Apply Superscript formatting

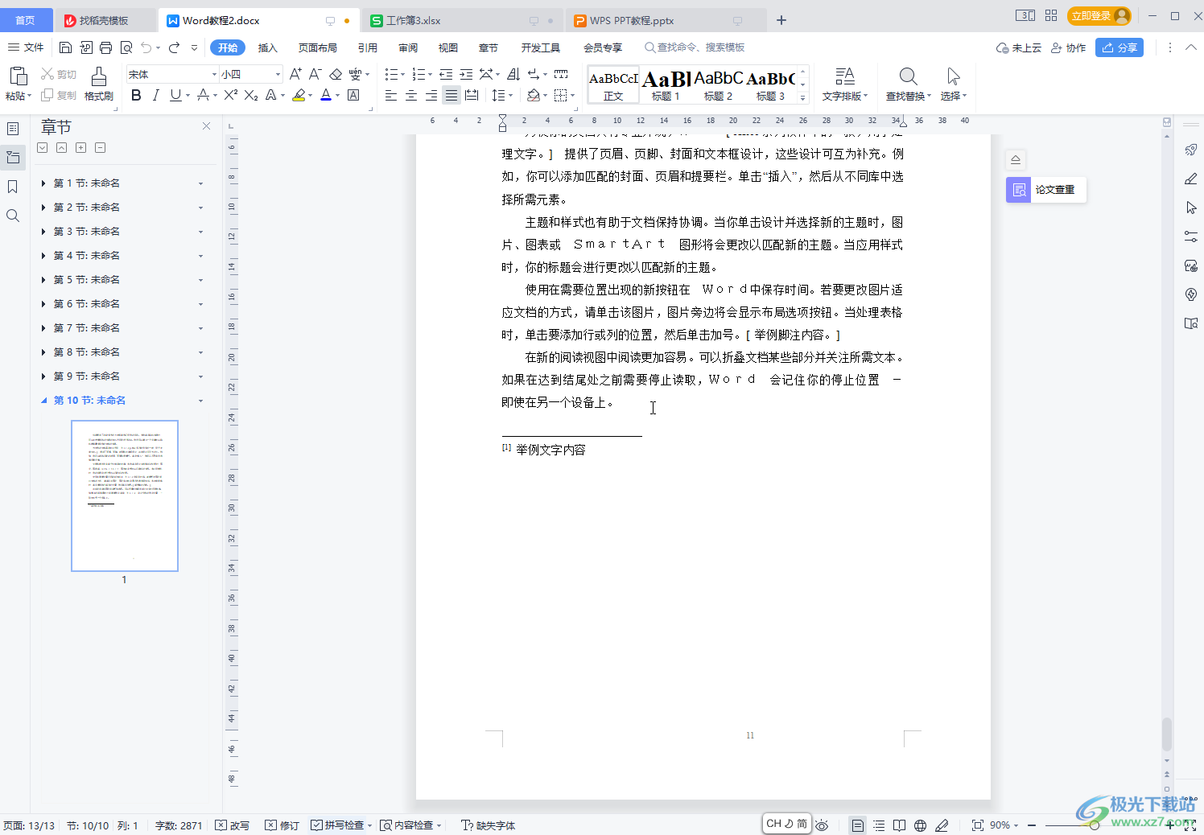click(x=230, y=96)
